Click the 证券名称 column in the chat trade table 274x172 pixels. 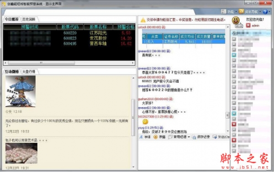(x=171, y=36)
